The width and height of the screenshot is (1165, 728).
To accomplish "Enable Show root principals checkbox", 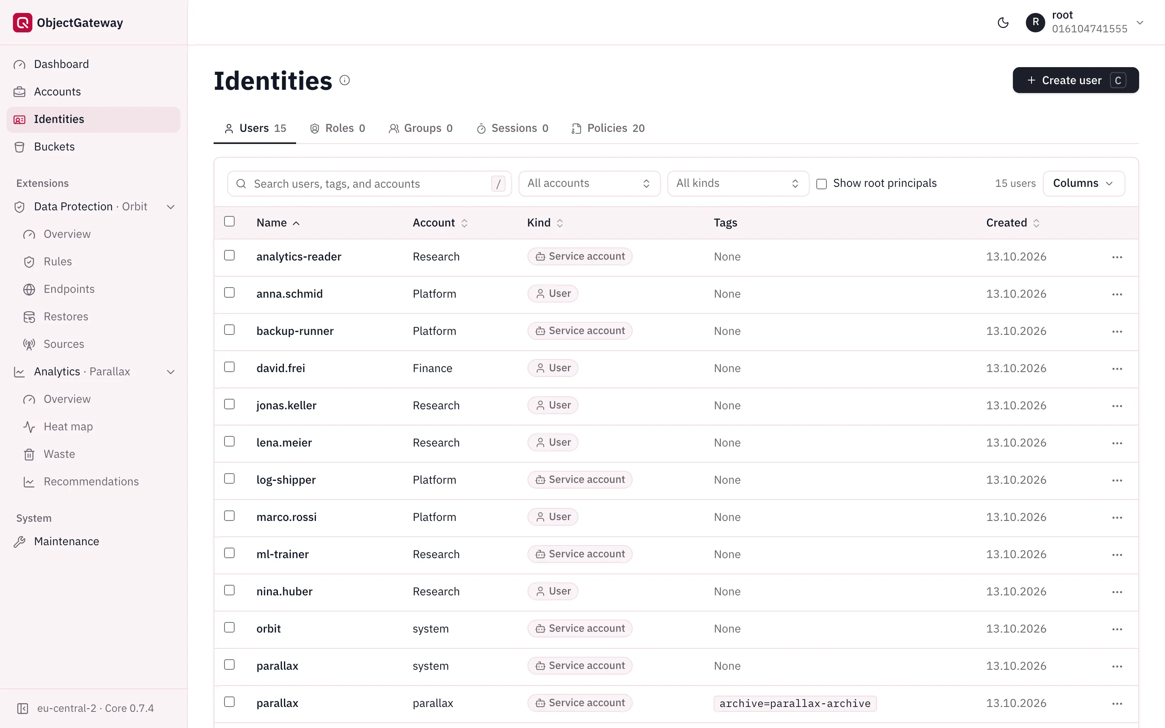I will pyautogui.click(x=821, y=184).
